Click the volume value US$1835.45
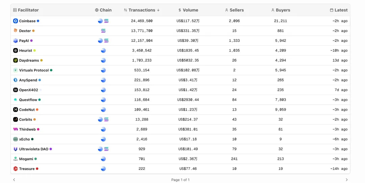The width and height of the screenshot is (365, 183). click(188, 51)
